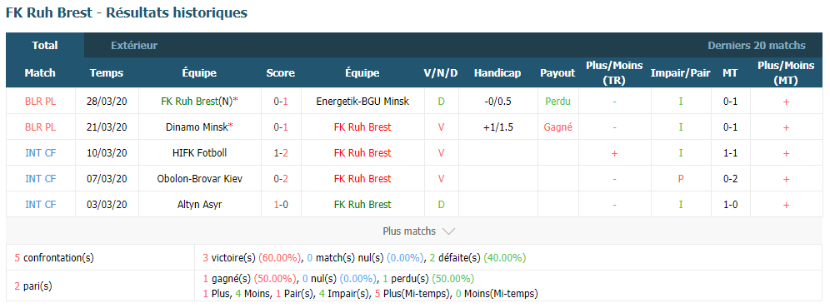Expand the Plus matchs chevron
830x308 pixels.
click(x=447, y=231)
